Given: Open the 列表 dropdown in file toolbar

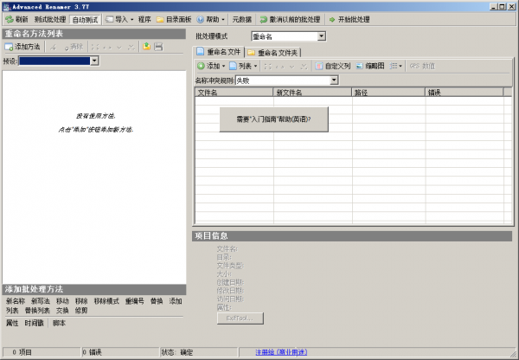Looking at the screenshot, I should (243, 66).
